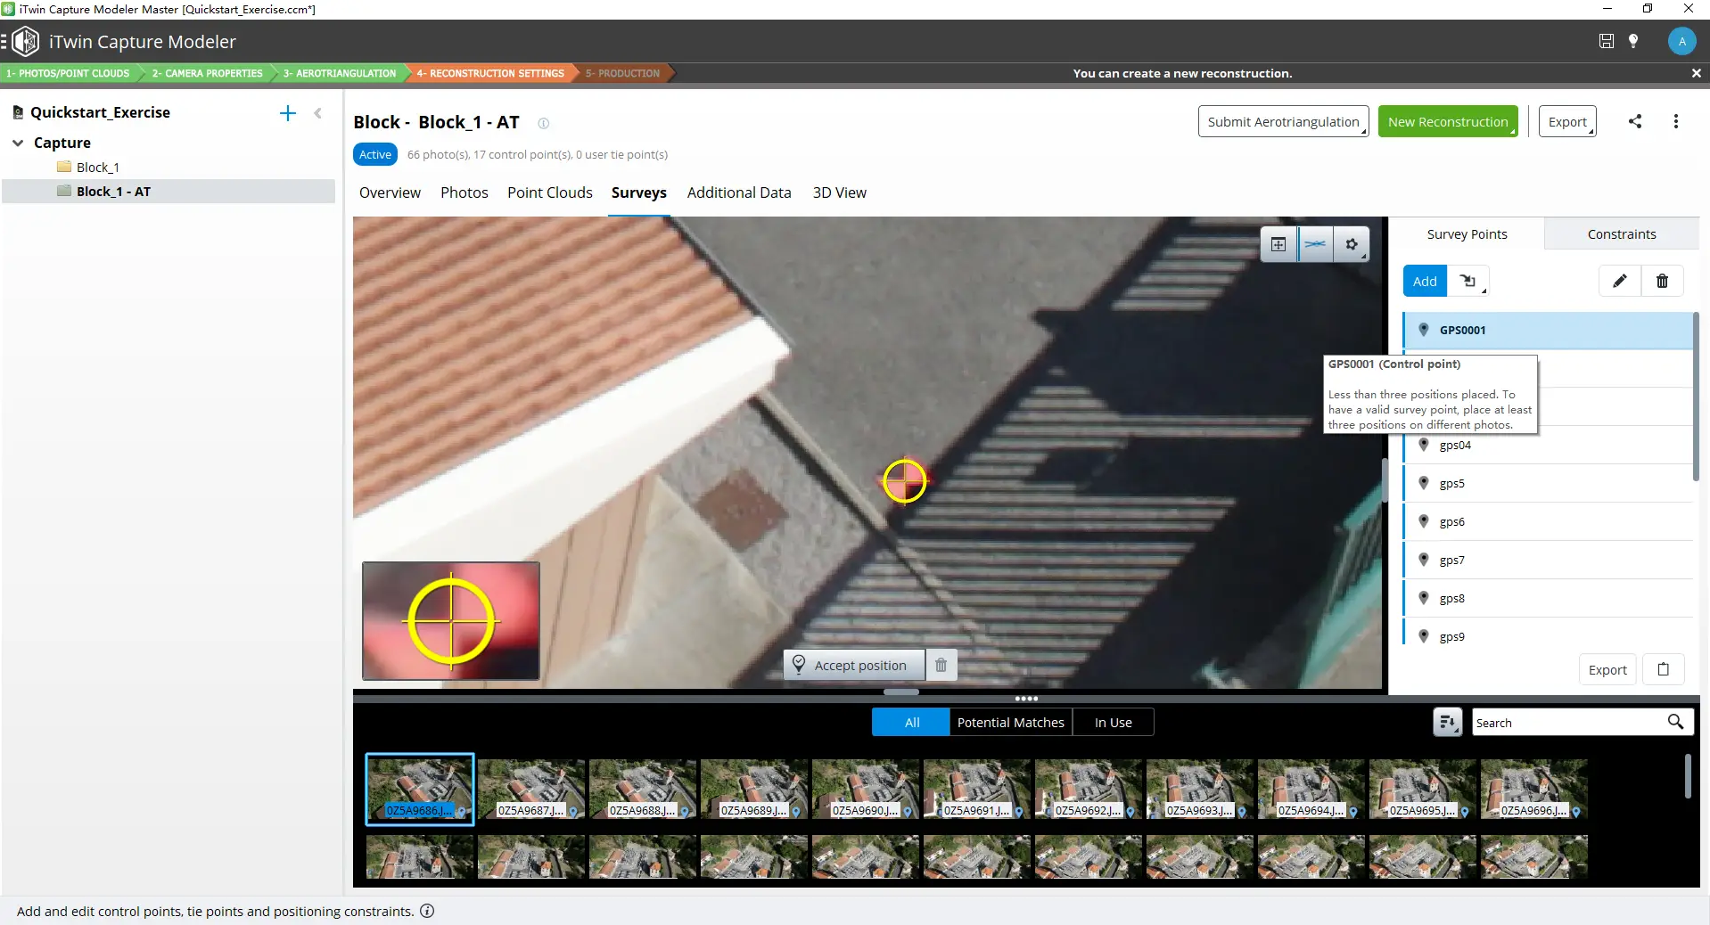Delete the placed position in photo viewer
The image size is (1710, 925).
click(x=941, y=666)
